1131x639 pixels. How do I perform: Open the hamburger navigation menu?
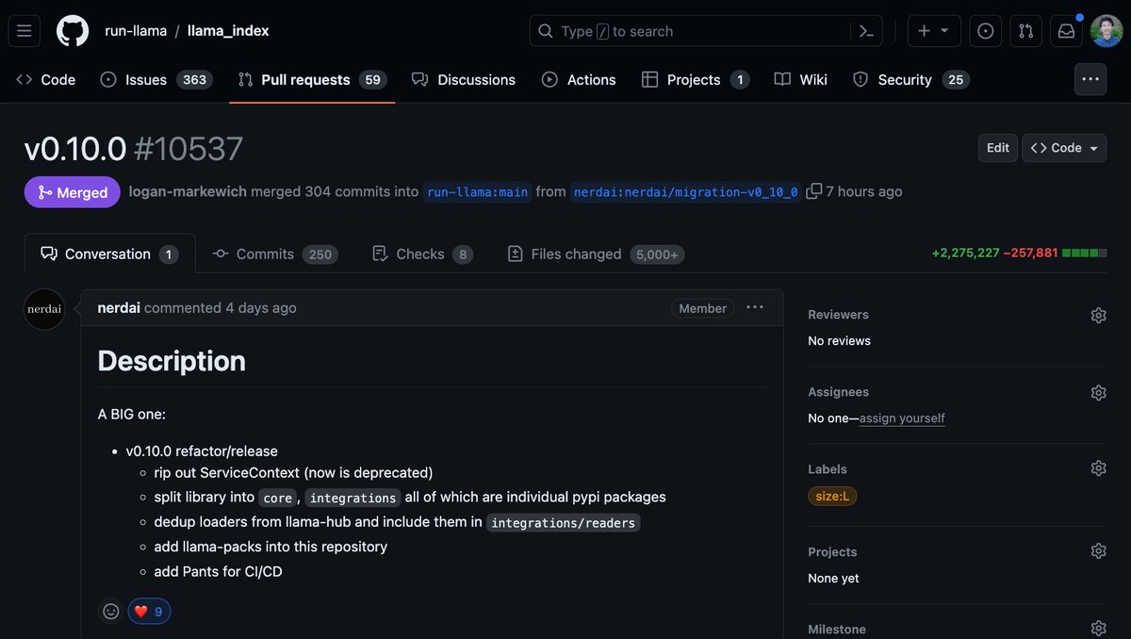tap(24, 30)
